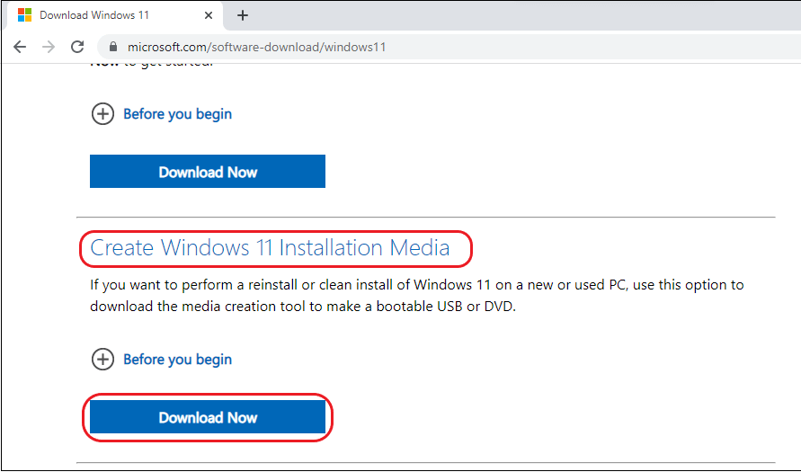Click the Microsoft logo favicon on the tab
This screenshot has height=472, width=801.
click(x=24, y=14)
